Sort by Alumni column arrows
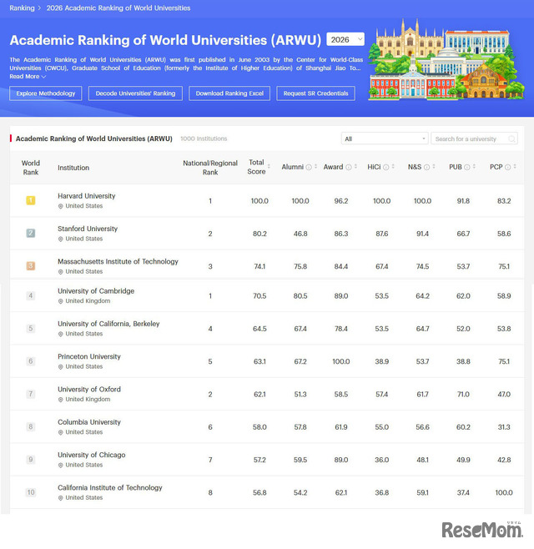Image resolution: width=534 pixels, height=549 pixels. (316, 167)
